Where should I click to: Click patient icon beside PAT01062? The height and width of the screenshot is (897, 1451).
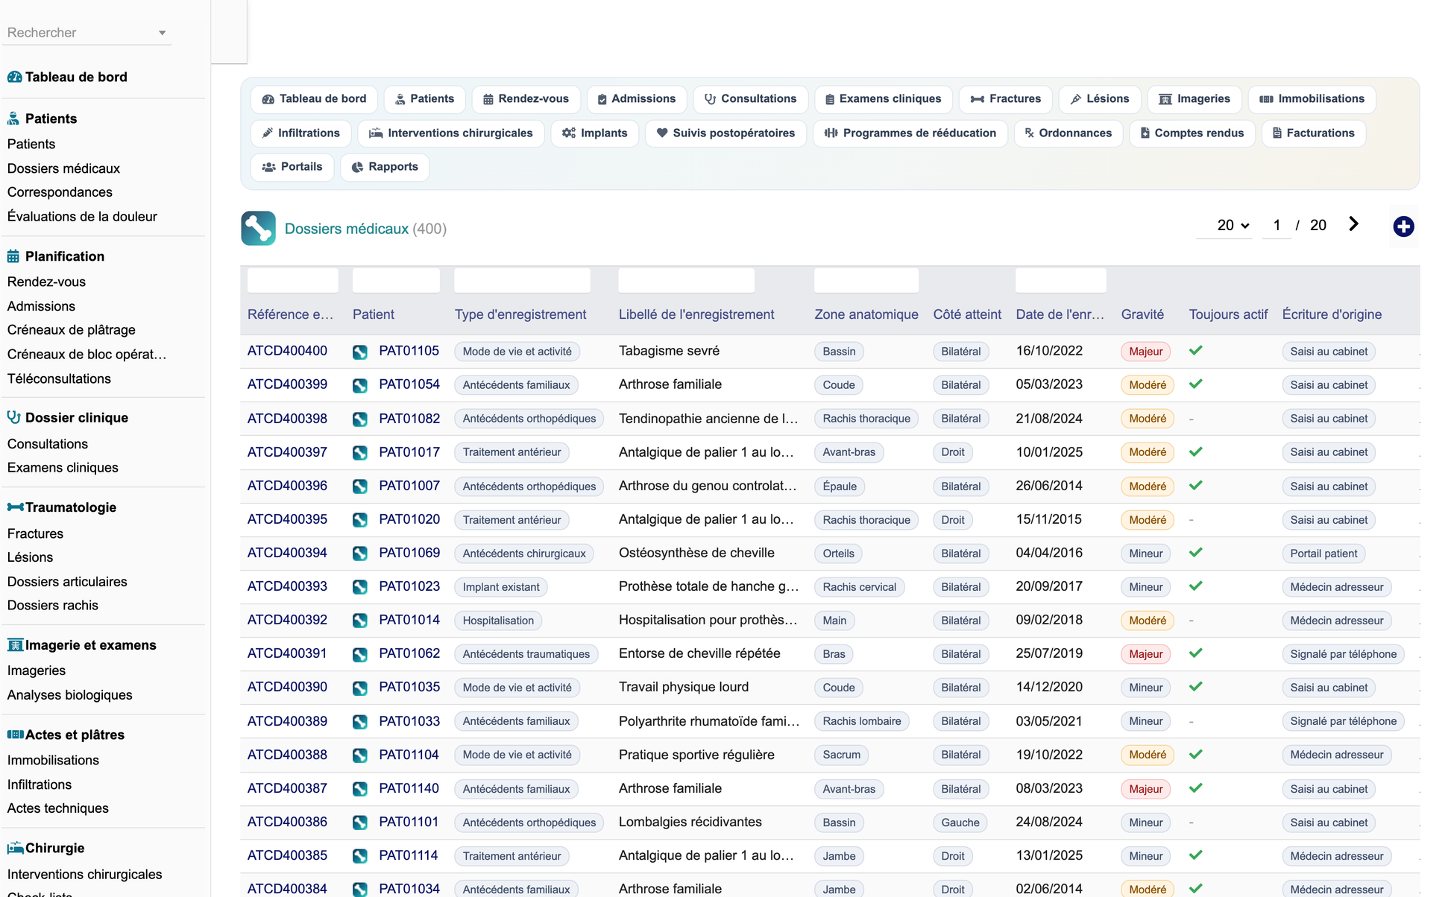(x=360, y=654)
